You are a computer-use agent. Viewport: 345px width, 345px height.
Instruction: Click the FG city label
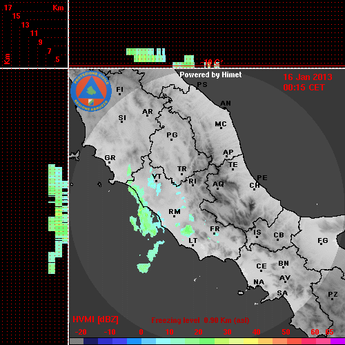323,241
